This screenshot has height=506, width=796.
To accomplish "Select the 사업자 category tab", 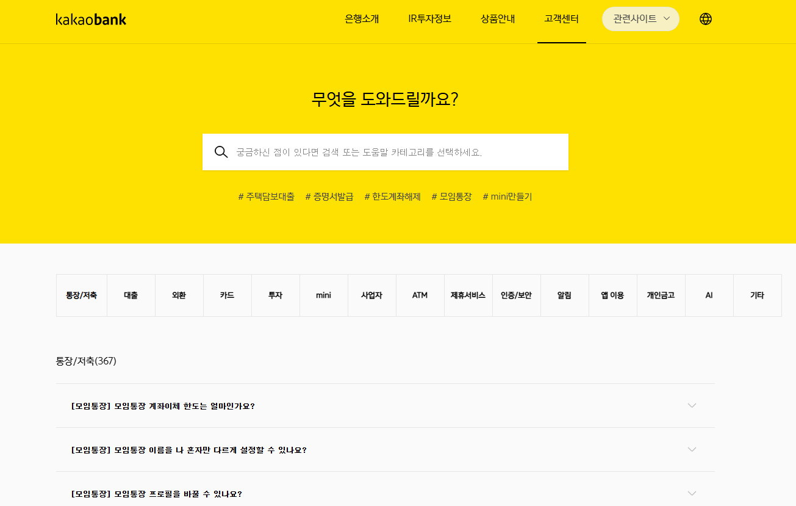I will click(x=372, y=295).
